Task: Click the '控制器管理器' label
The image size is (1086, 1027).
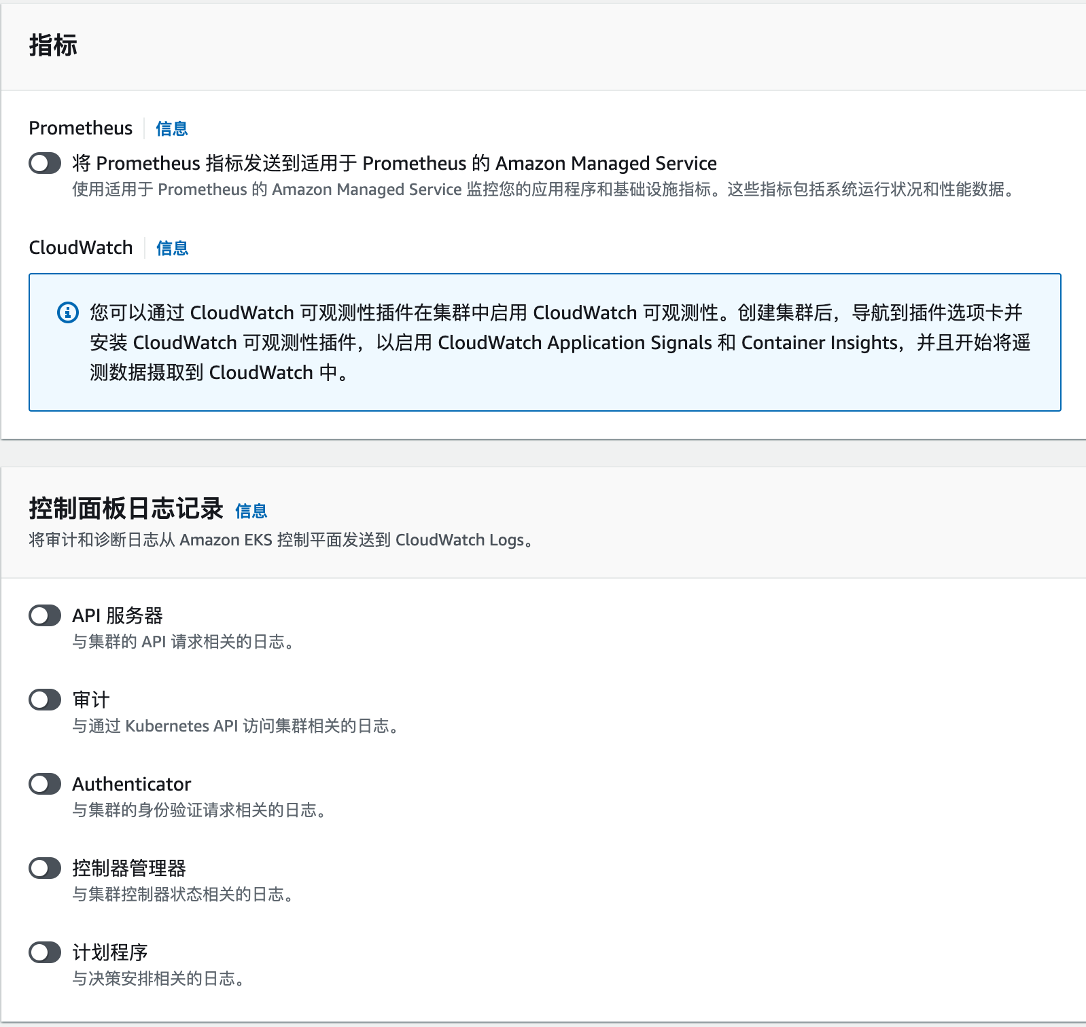Action: (x=129, y=868)
